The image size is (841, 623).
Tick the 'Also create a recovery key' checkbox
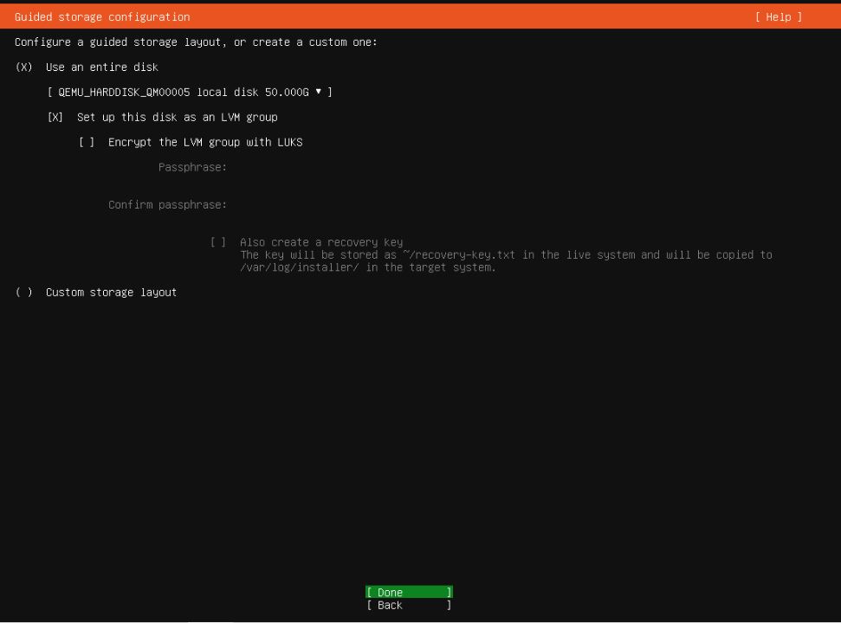tap(218, 242)
